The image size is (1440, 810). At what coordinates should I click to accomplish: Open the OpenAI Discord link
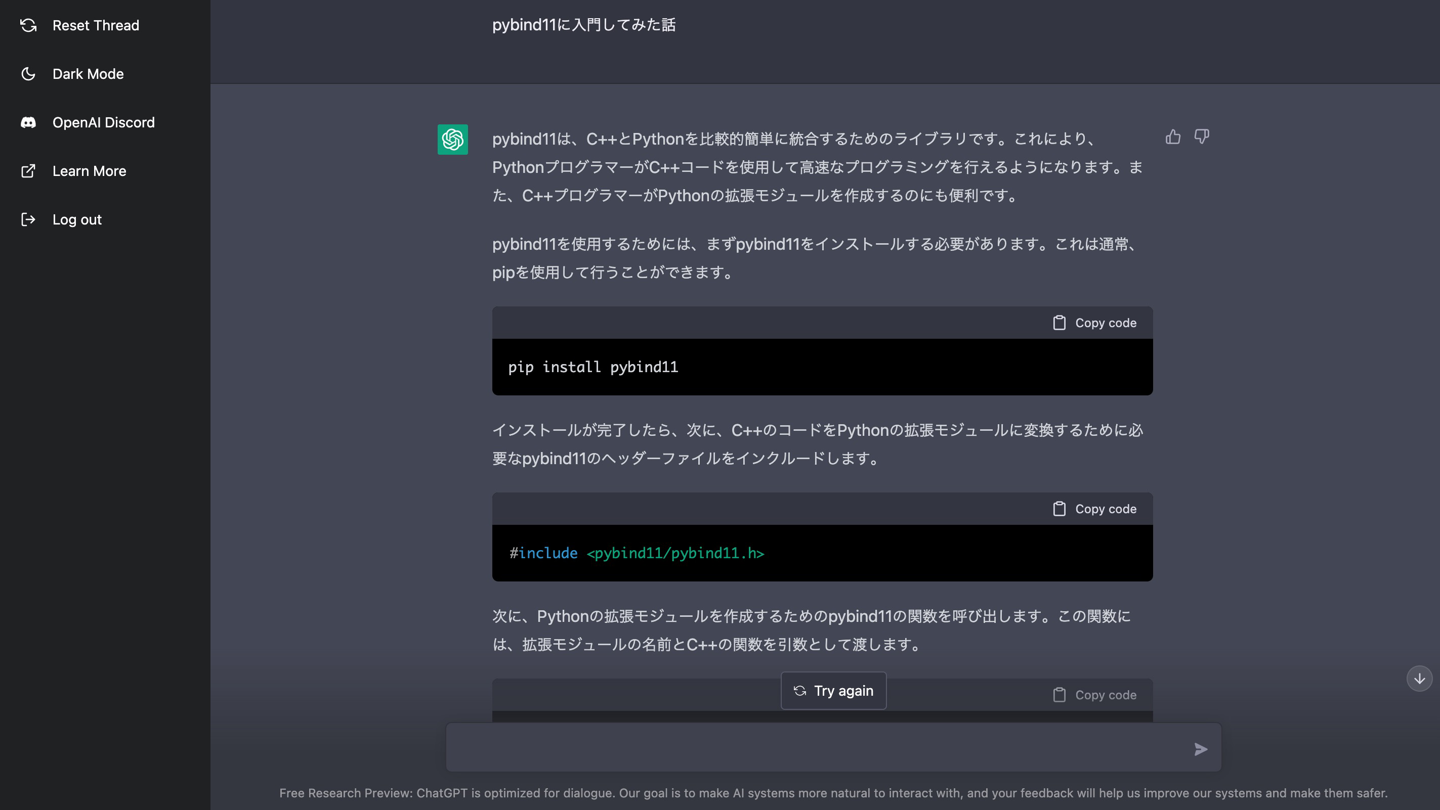tap(103, 122)
